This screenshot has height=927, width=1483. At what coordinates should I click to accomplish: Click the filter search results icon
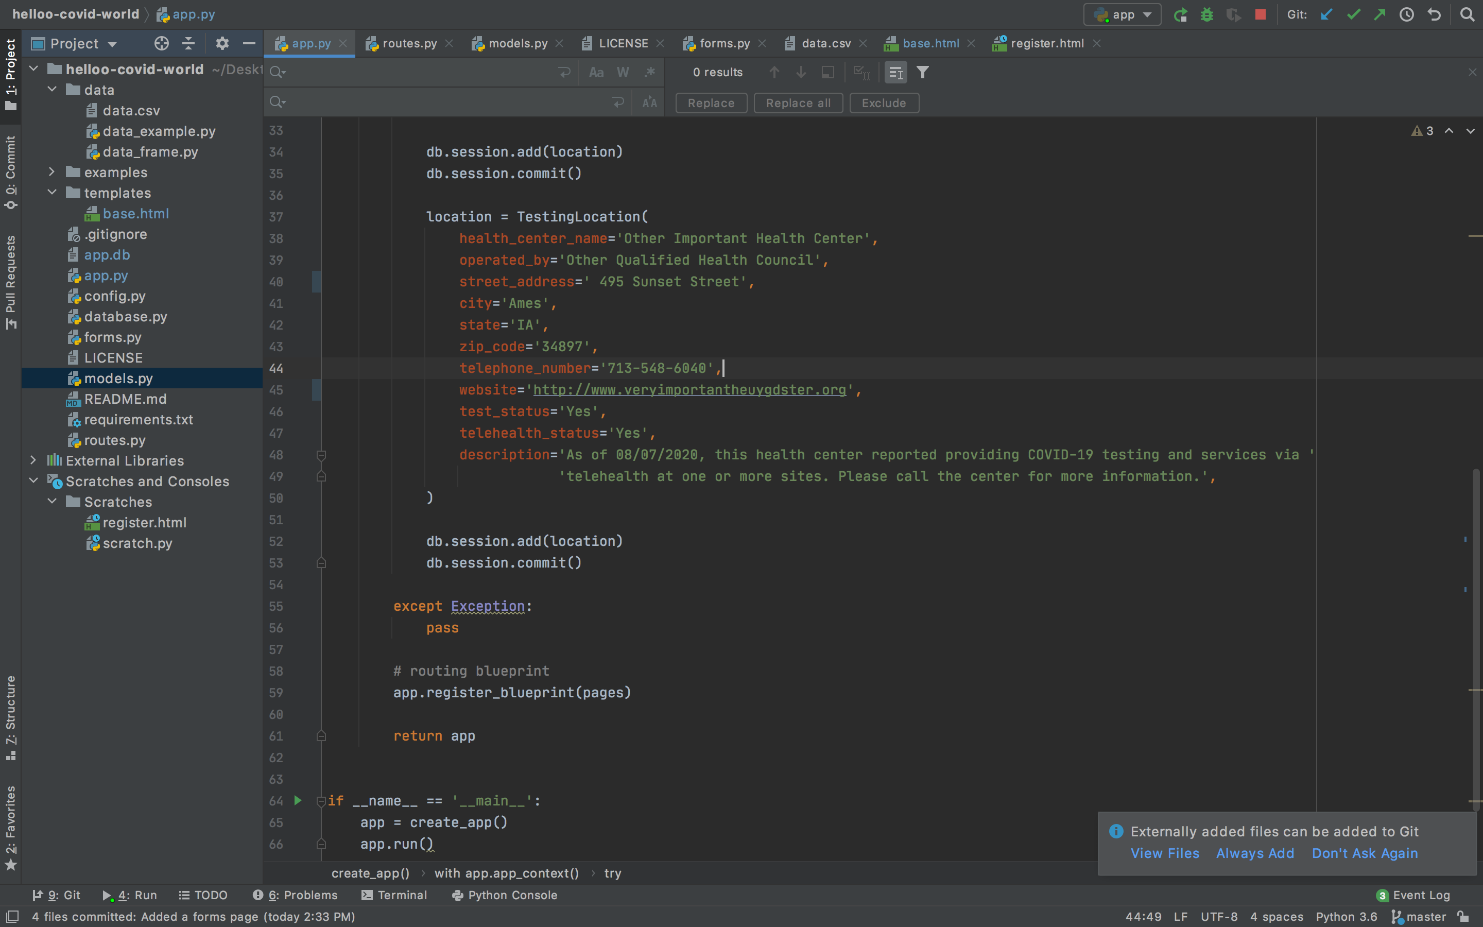[x=922, y=72]
